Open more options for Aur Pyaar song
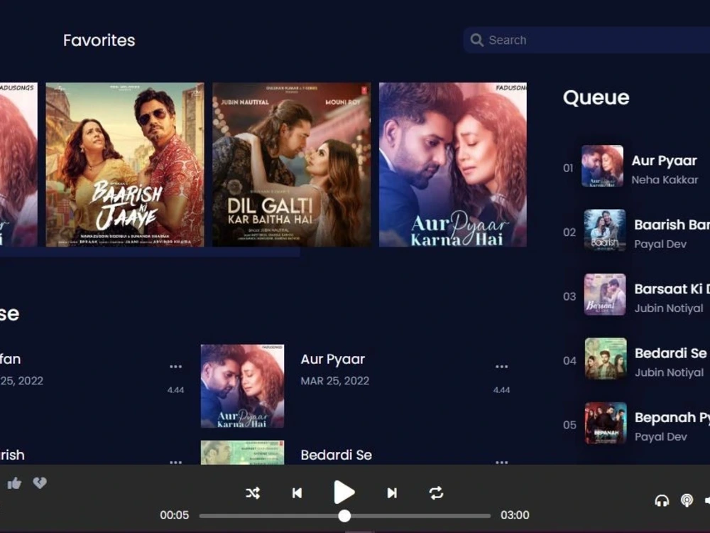The width and height of the screenshot is (710, 533). (x=502, y=366)
